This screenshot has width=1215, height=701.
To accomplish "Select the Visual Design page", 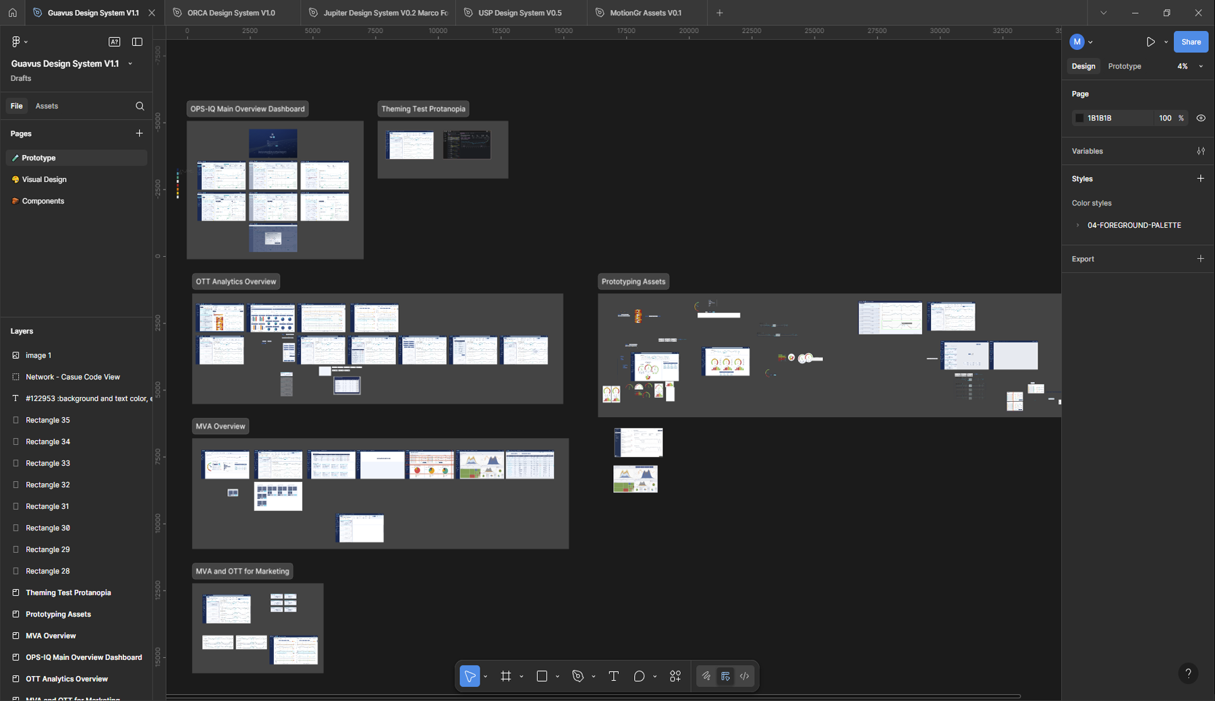I will click(x=45, y=179).
